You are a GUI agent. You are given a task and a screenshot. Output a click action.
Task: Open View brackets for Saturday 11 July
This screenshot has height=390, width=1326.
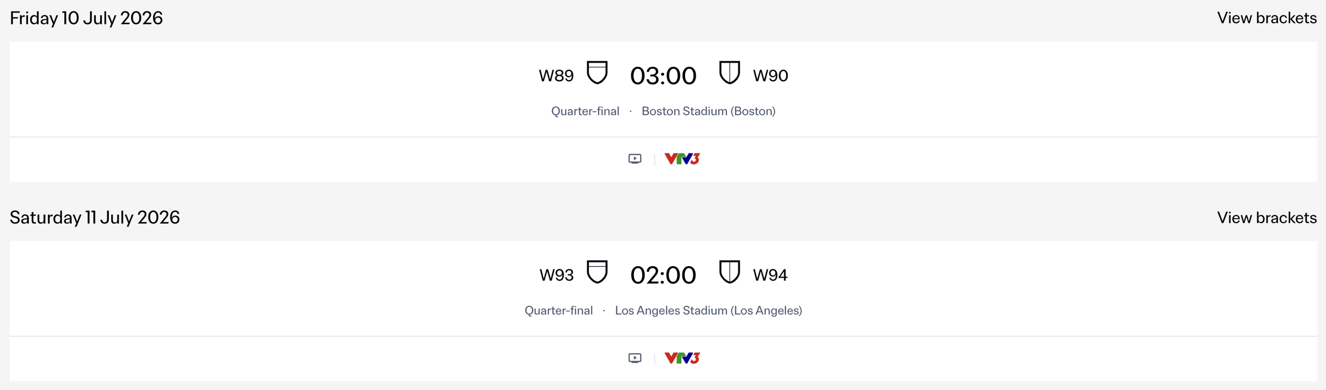pos(1266,218)
